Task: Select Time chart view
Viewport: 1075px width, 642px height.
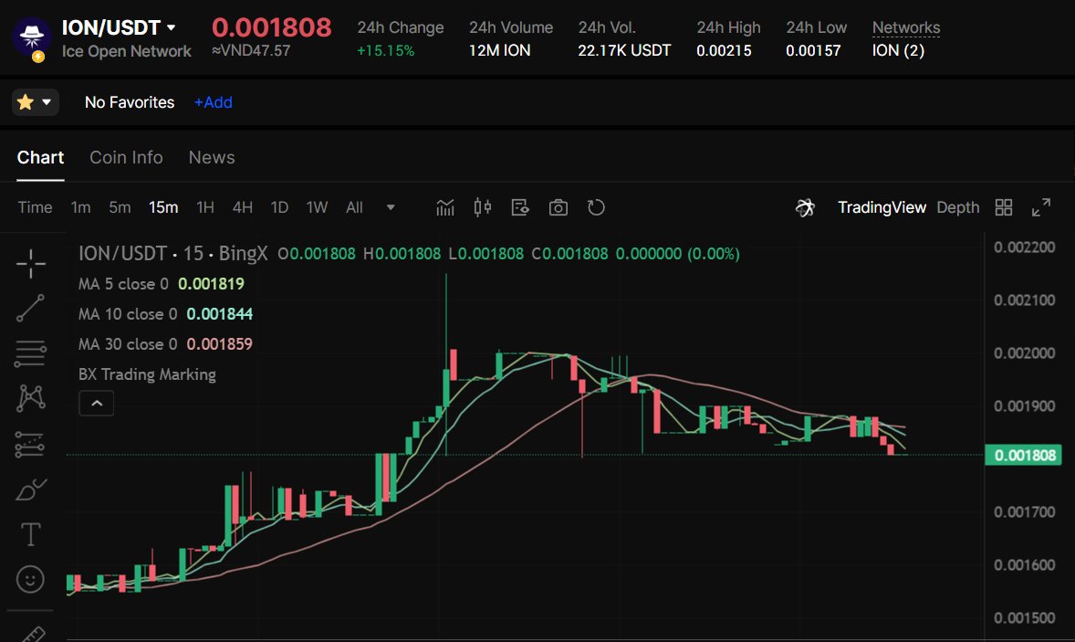Action: [35, 207]
